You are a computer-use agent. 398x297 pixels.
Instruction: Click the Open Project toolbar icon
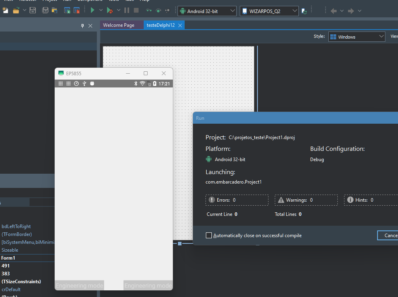(55, 10)
